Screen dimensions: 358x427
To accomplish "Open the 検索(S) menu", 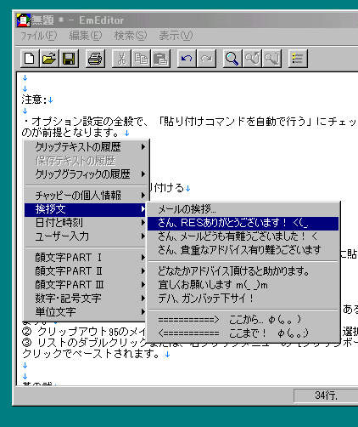I will [131, 36].
